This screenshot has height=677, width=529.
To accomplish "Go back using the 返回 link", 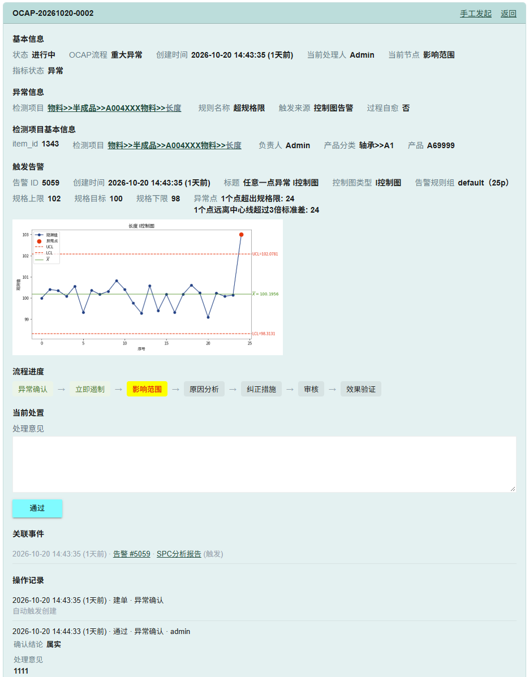I will click(508, 14).
